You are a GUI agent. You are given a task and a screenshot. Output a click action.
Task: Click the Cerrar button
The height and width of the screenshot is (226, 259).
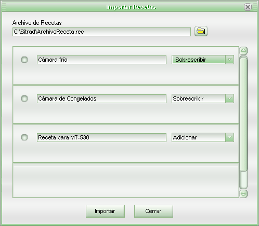[153, 211]
